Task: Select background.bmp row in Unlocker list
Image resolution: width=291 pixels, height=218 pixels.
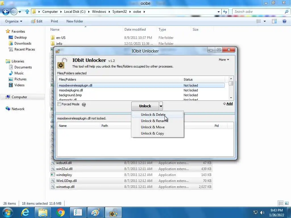Action: click(141, 95)
